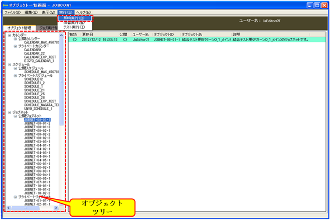This screenshot has width=330, height=220.
Task: Click the app icon in the title bar
Action: tap(6, 5)
